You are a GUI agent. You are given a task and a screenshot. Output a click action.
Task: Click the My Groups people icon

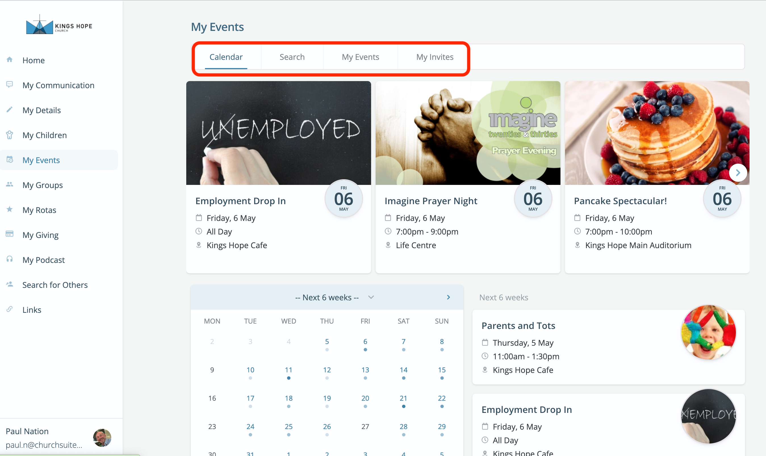(x=10, y=184)
